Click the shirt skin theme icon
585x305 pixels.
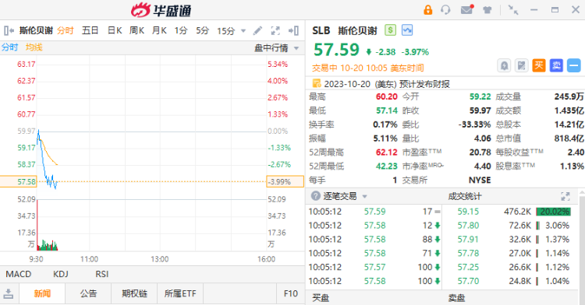[487, 10]
